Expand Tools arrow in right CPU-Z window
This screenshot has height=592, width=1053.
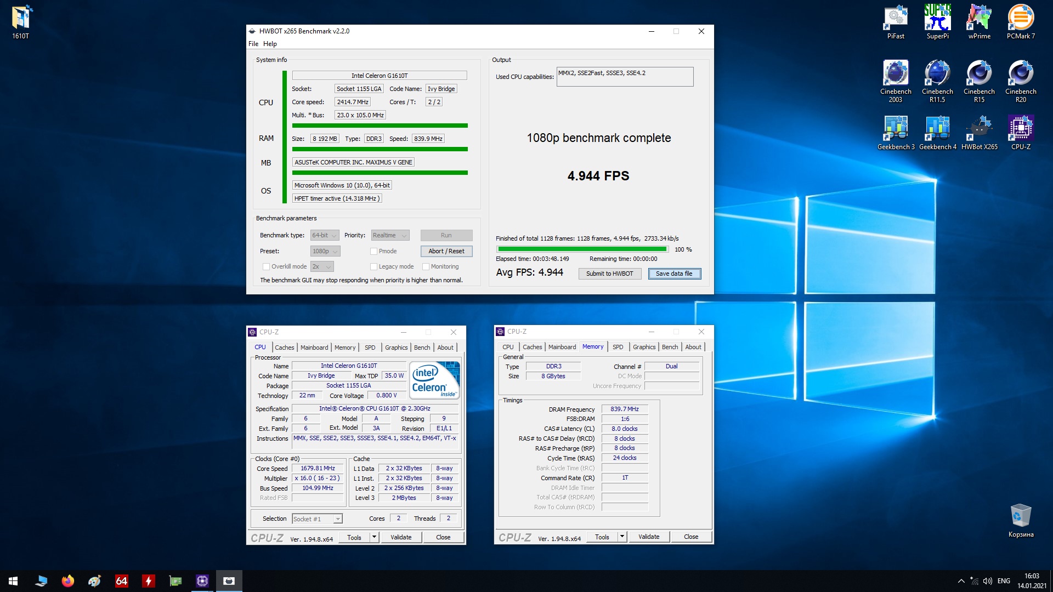point(622,537)
